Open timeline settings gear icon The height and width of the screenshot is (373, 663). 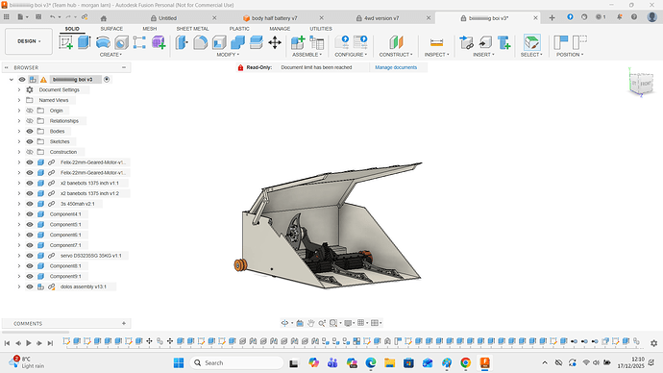(653, 343)
